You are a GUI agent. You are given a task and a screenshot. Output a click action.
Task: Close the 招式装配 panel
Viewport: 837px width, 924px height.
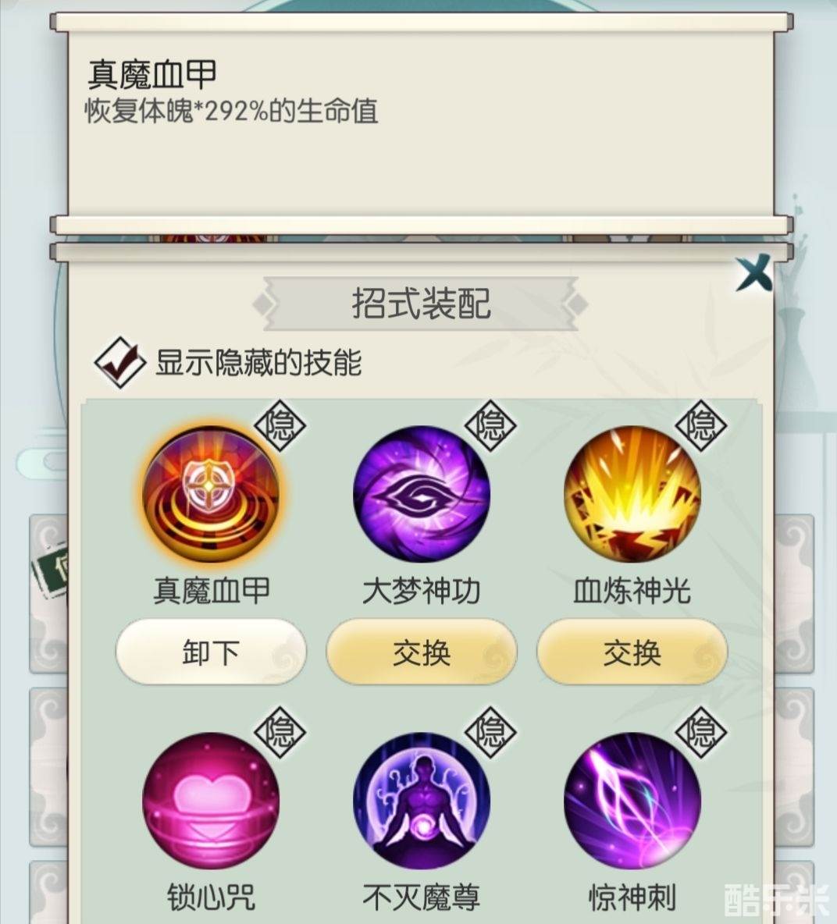click(x=754, y=272)
